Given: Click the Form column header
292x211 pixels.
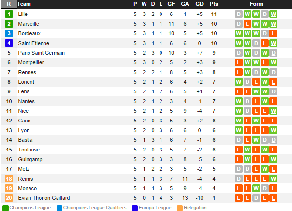Looking at the screenshot, I should coord(257,4).
